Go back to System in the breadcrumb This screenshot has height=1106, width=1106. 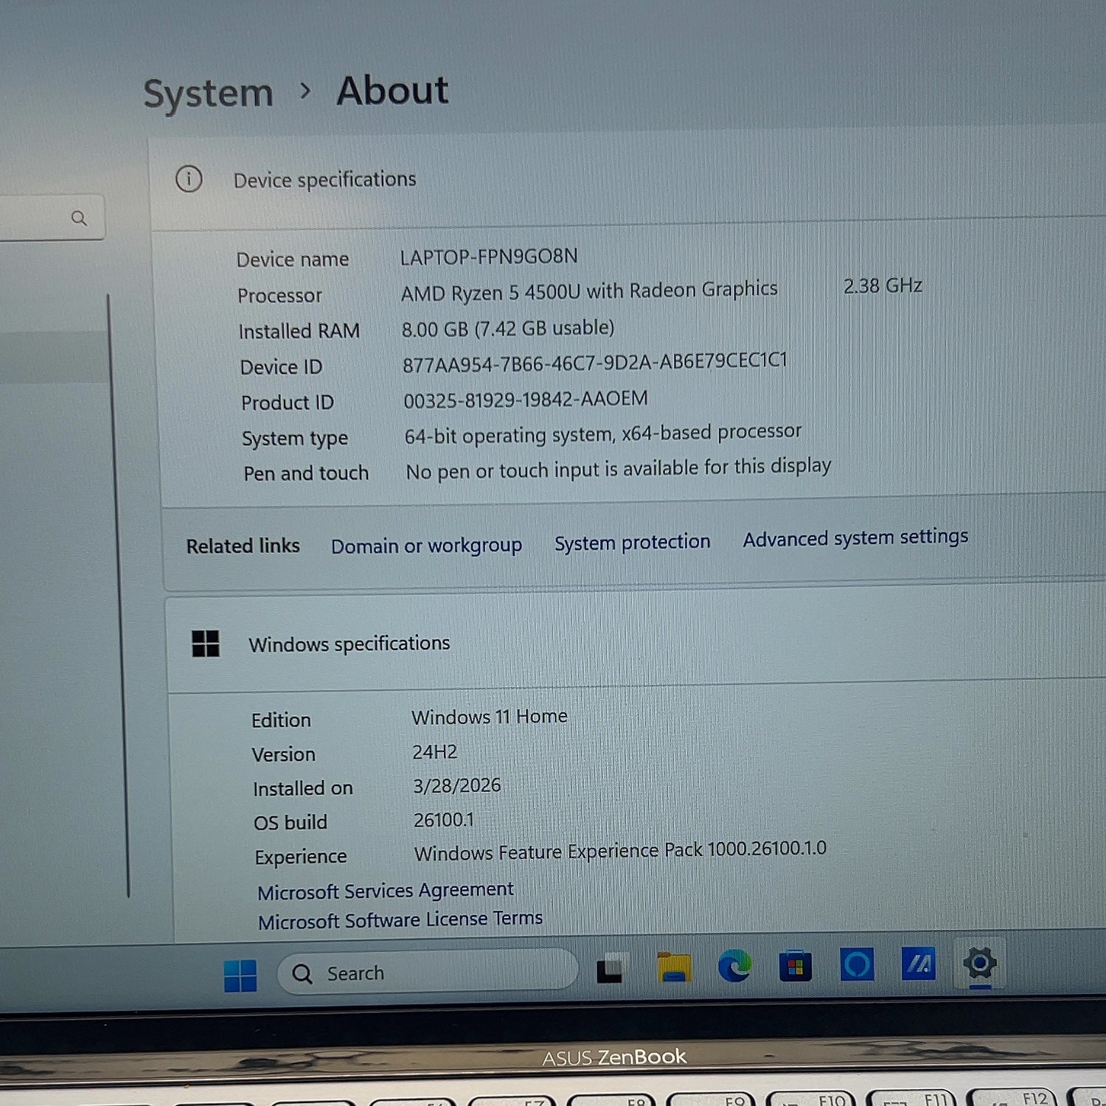point(208,94)
